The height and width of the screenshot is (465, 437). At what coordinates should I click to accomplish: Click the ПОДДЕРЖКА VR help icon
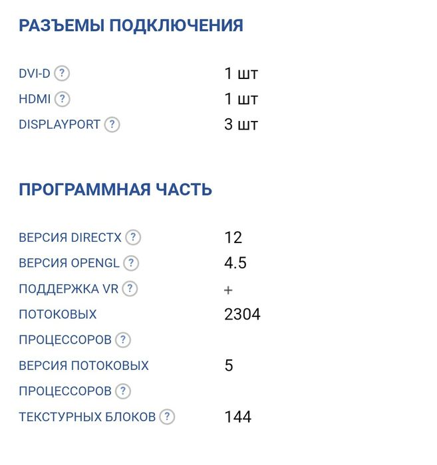click(130, 289)
